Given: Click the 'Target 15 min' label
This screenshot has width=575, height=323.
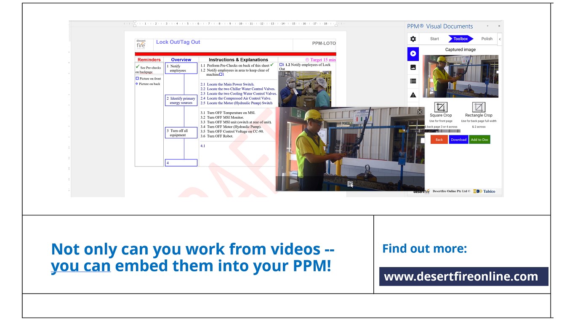Looking at the screenshot, I should [x=320, y=60].
